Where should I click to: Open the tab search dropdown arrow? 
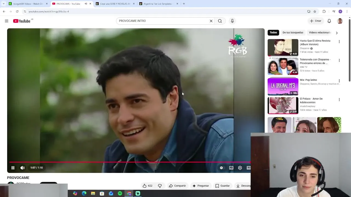3,4
